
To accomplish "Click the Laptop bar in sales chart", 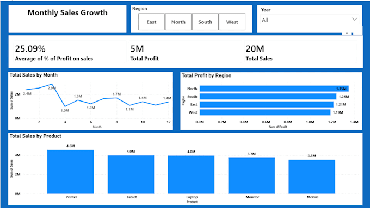I will (191, 174).
